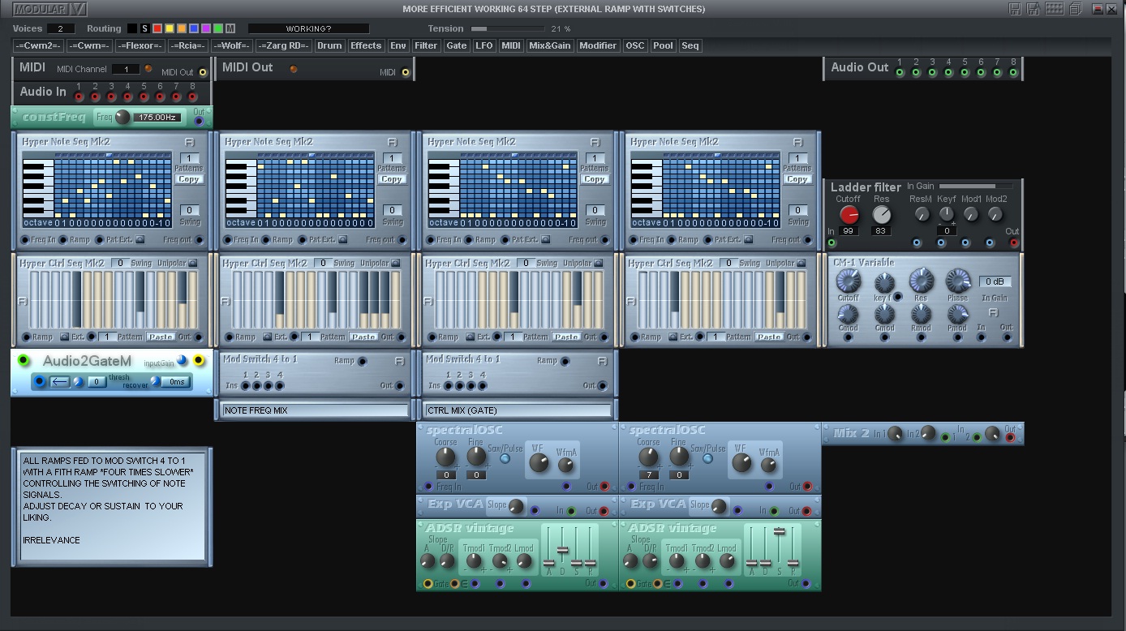Click the constFreq Freq knob
This screenshot has width=1126, height=631.
[122, 118]
